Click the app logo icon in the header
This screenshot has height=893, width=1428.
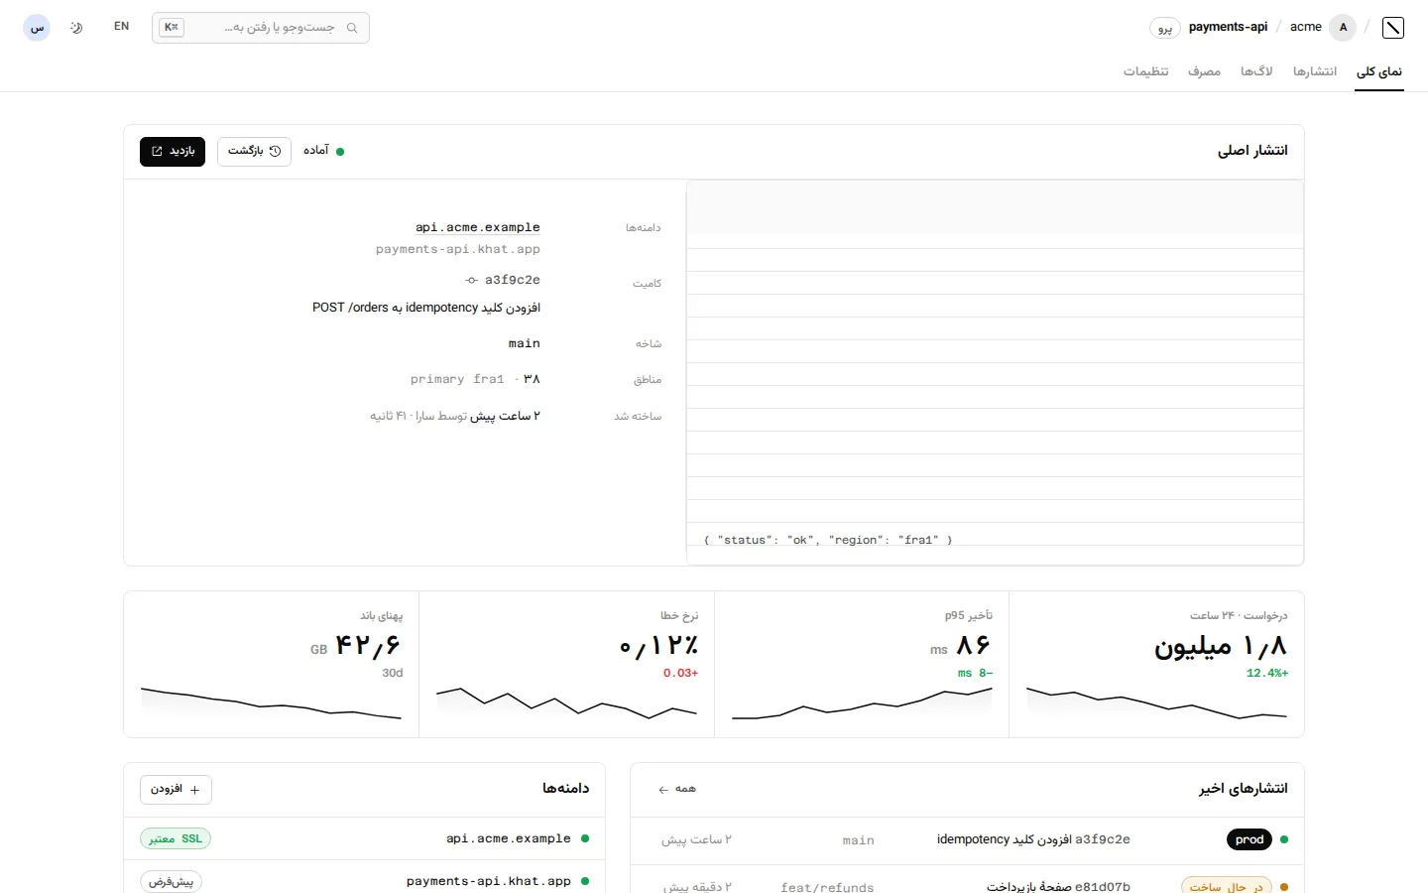(x=1392, y=28)
